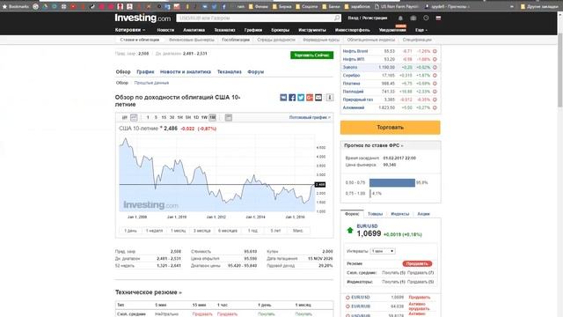Viewport: 563px width, 317px height.
Task: Expand the Техническое резюме heading
Action: point(149,292)
